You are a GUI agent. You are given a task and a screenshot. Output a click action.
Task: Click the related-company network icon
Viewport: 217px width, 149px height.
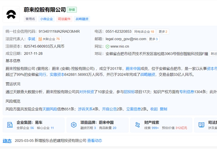(40, 39)
